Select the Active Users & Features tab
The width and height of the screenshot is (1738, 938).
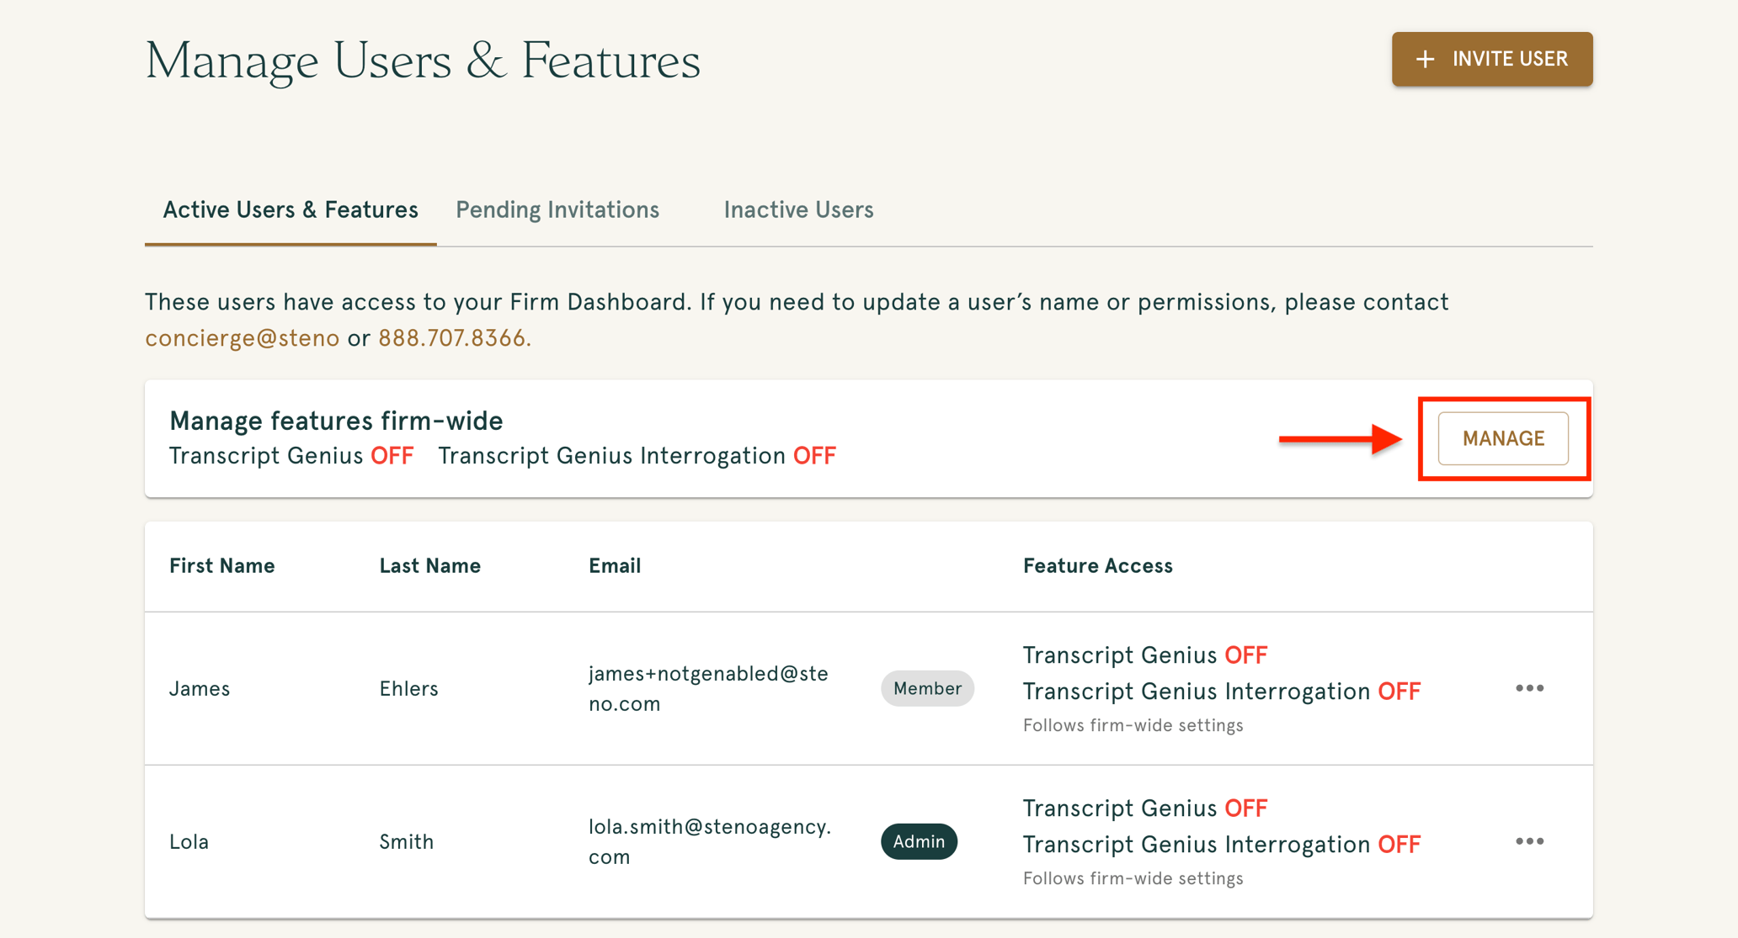point(290,209)
